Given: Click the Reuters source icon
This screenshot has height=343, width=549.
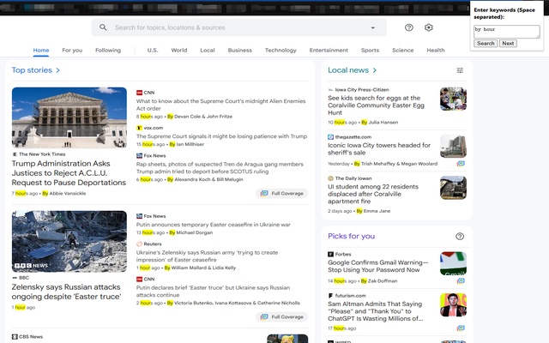Looking at the screenshot, I should click(139, 244).
